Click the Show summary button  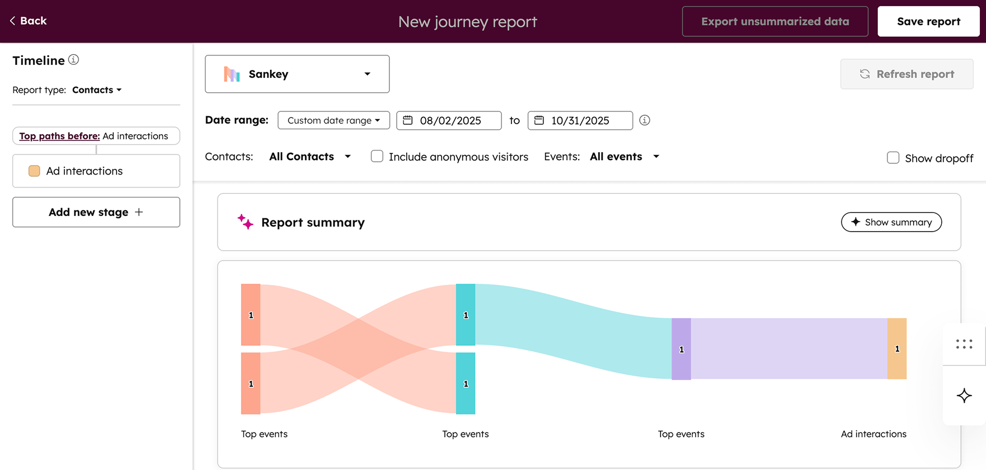point(891,222)
